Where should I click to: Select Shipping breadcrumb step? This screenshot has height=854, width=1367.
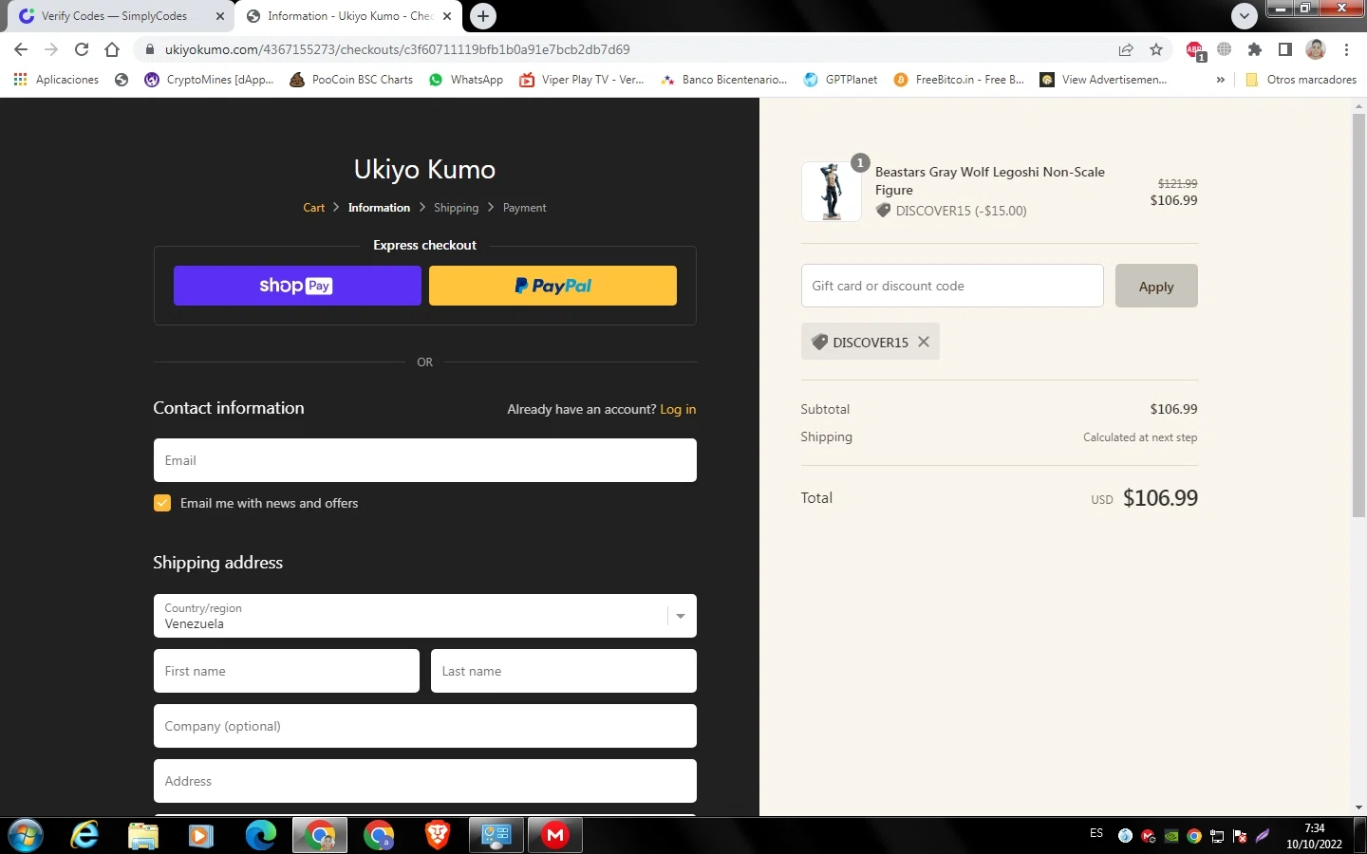click(456, 208)
